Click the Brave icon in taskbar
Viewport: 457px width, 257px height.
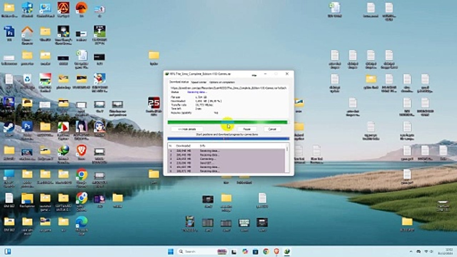(276, 251)
